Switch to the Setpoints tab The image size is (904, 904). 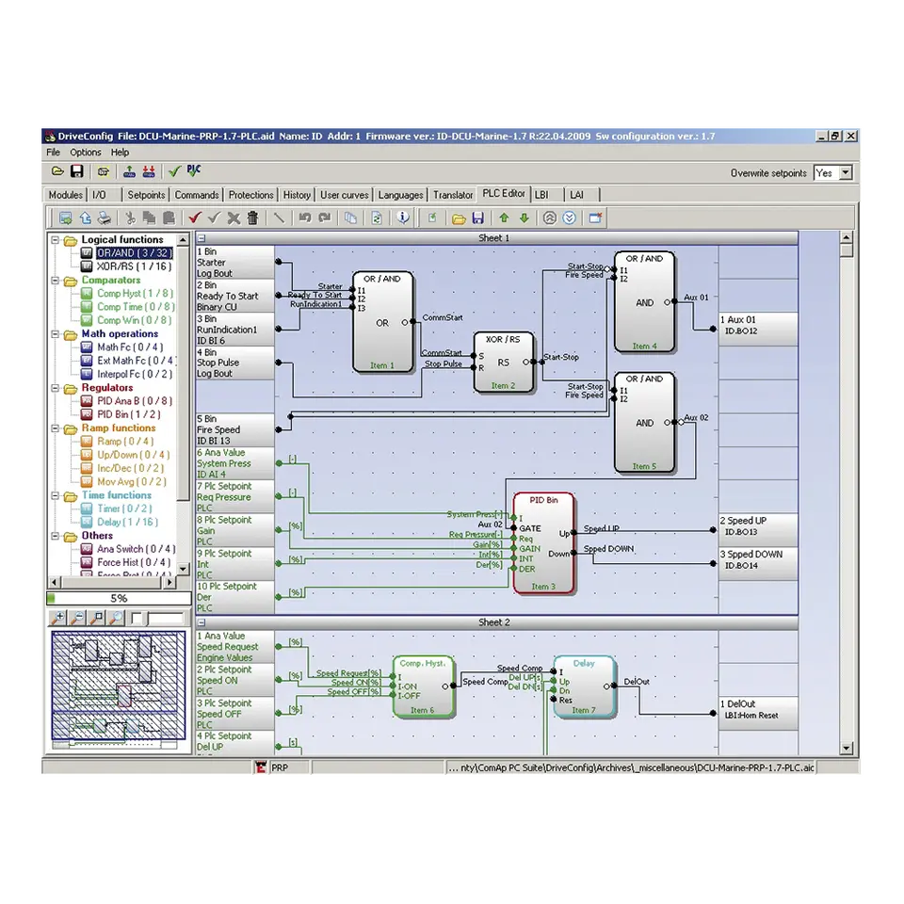[146, 195]
